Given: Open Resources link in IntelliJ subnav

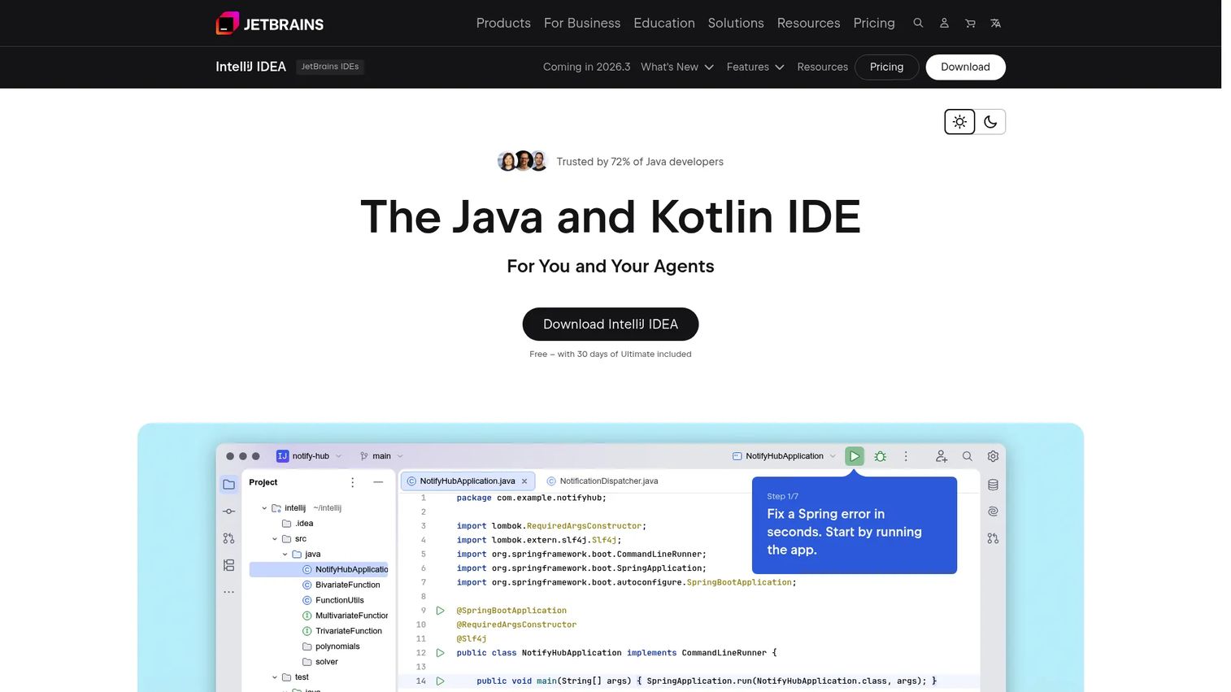Looking at the screenshot, I should click(822, 67).
